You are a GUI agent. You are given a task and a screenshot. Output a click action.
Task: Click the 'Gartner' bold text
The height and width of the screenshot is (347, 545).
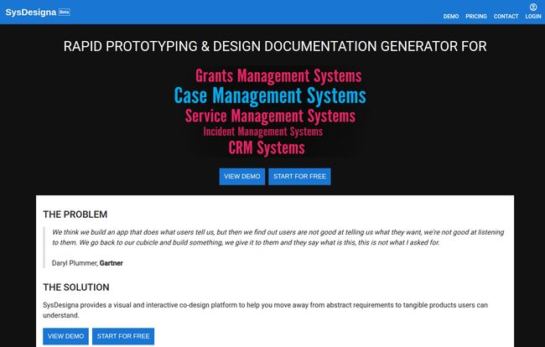pos(112,263)
